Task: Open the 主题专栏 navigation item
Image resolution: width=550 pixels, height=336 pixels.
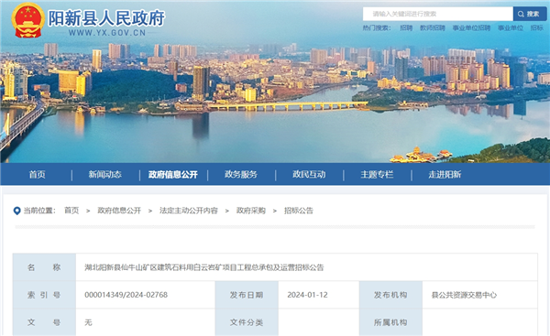Action: click(x=377, y=175)
